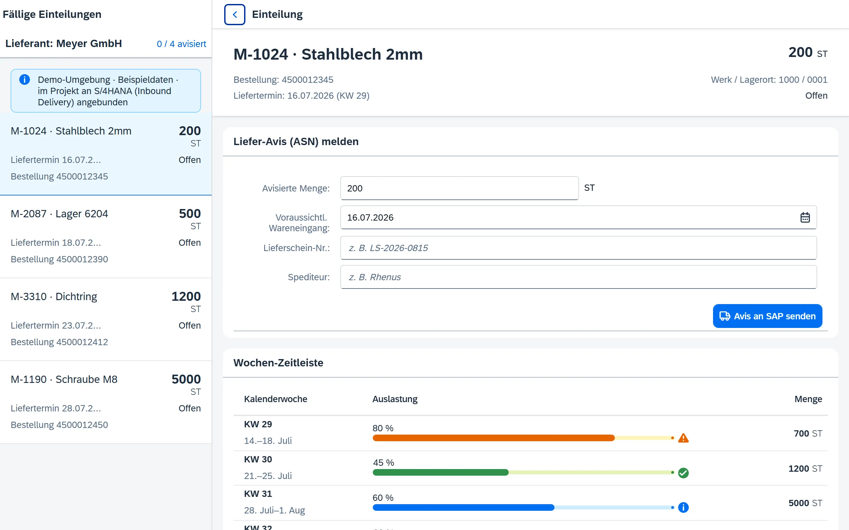
Task: Click the 'Liefer-Avis (ASN) melden' section title
Action: 296,142
